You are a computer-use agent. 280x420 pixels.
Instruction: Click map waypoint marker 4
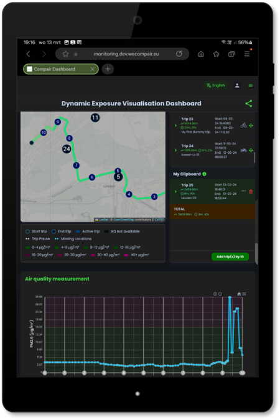click(x=129, y=194)
